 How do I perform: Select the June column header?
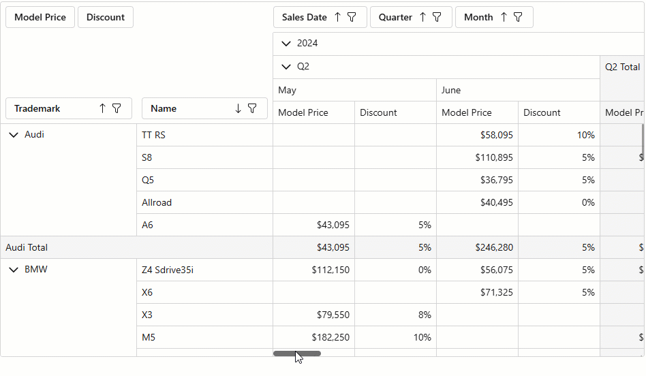click(x=451, y=90)
